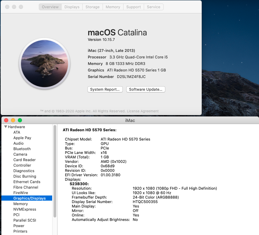259x235 pixels.
Task: Select Power in the sidebar
Action: coord(19,226)
